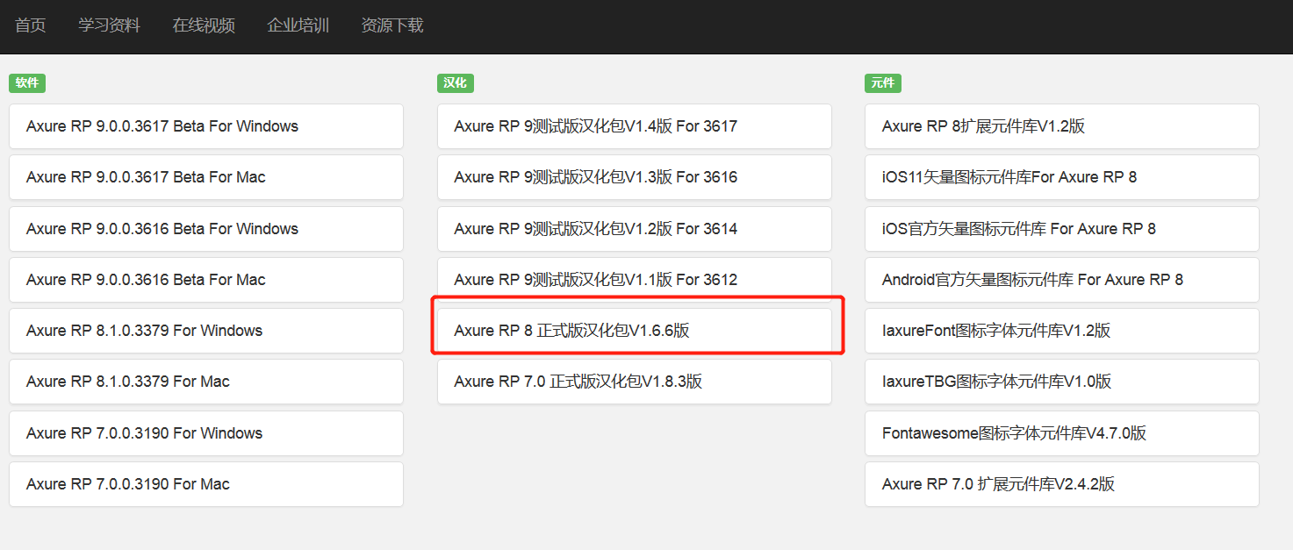
Task: Choose Axure RP 7.0.0.3190 For Mac
Action: pyautogui.click(x=206, y=484)
